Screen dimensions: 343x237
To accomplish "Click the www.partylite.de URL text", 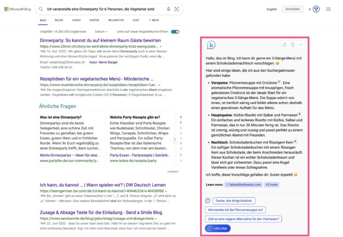I will tap(69, 161).
